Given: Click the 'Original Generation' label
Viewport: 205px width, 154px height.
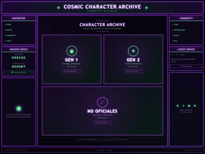Looking at the screenshot, I should tap(72, 64).
